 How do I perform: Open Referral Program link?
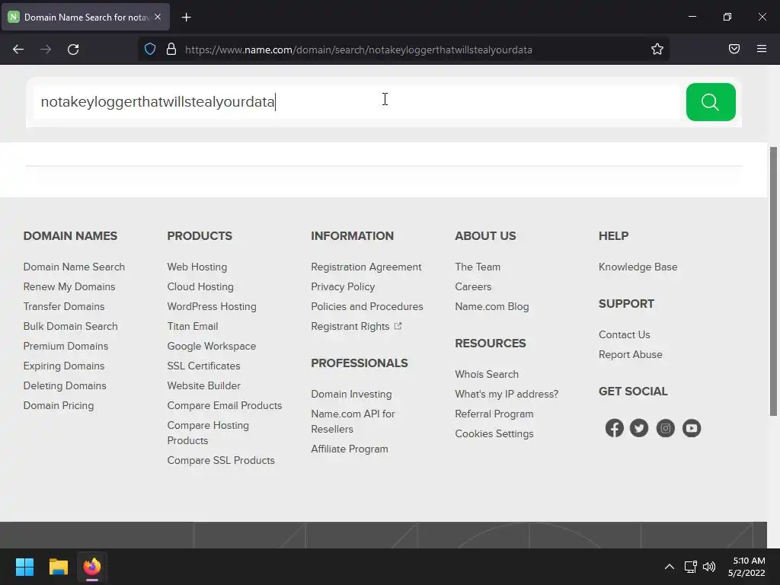coord(494,414)
